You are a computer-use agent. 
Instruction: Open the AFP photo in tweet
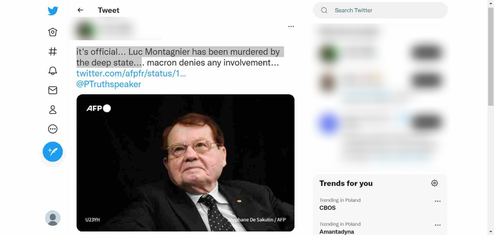[186, 163]
